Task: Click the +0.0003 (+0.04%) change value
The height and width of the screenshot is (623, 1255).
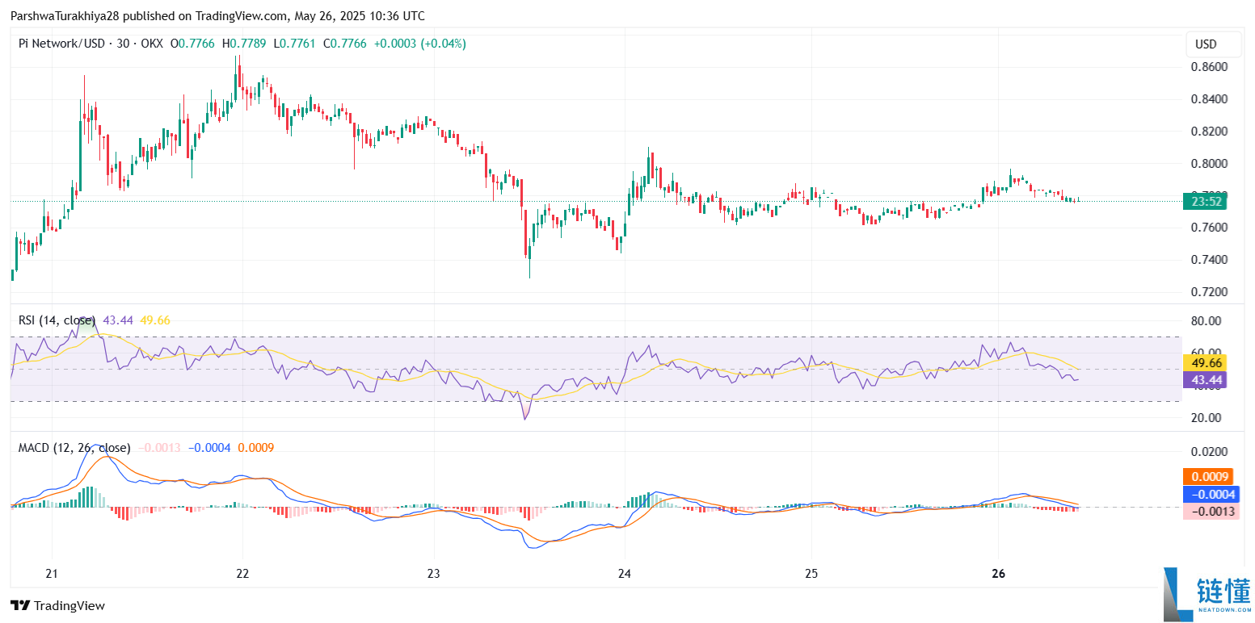Action: [x=419, y=44]
